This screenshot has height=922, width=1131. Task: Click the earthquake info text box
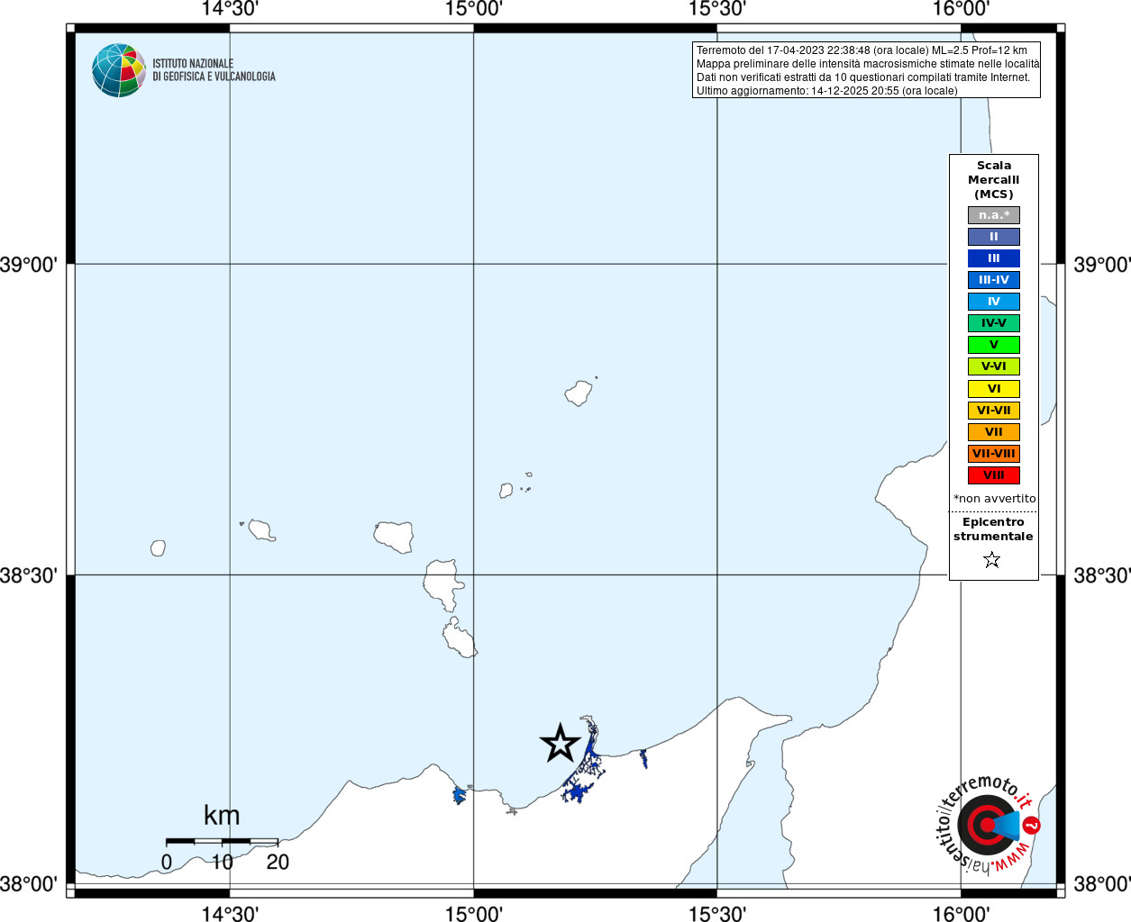[x=866, y=70]
